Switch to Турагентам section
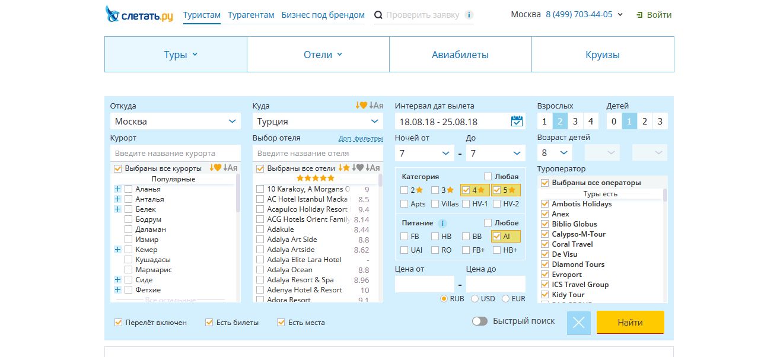The image size is (761, 357). click(251, 15)
